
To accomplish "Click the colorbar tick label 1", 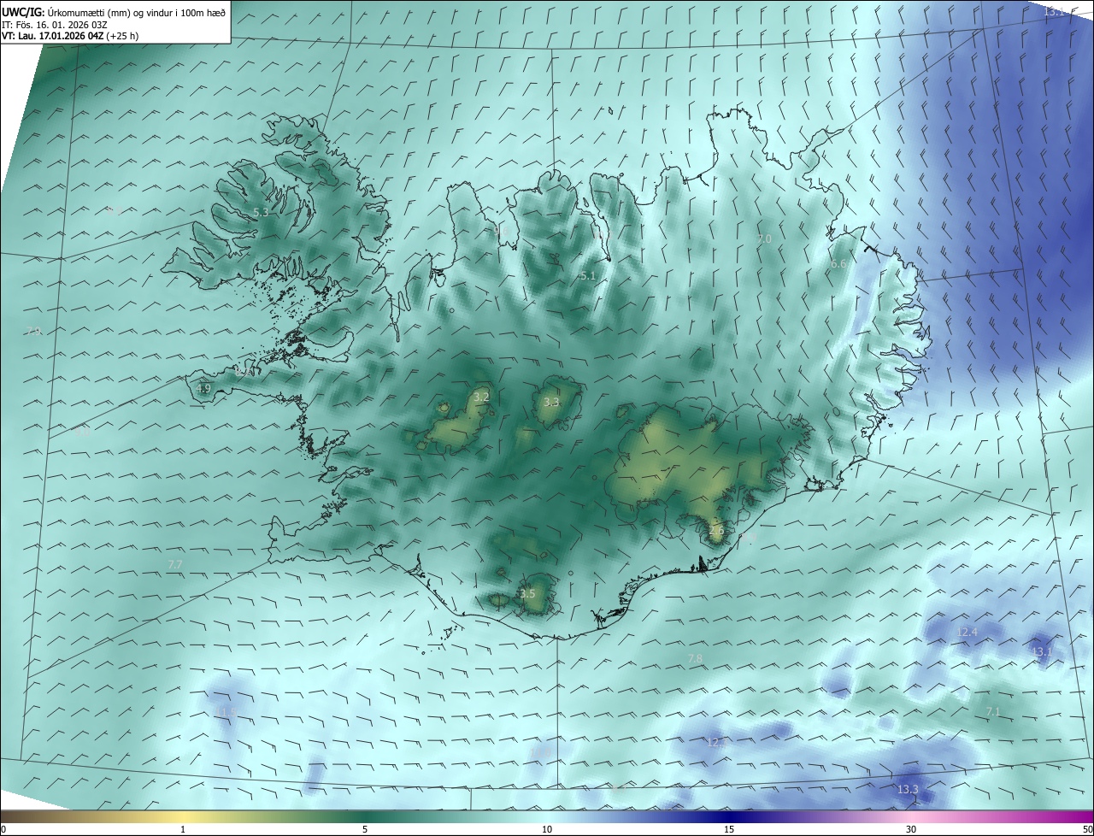I will [183, 829].
